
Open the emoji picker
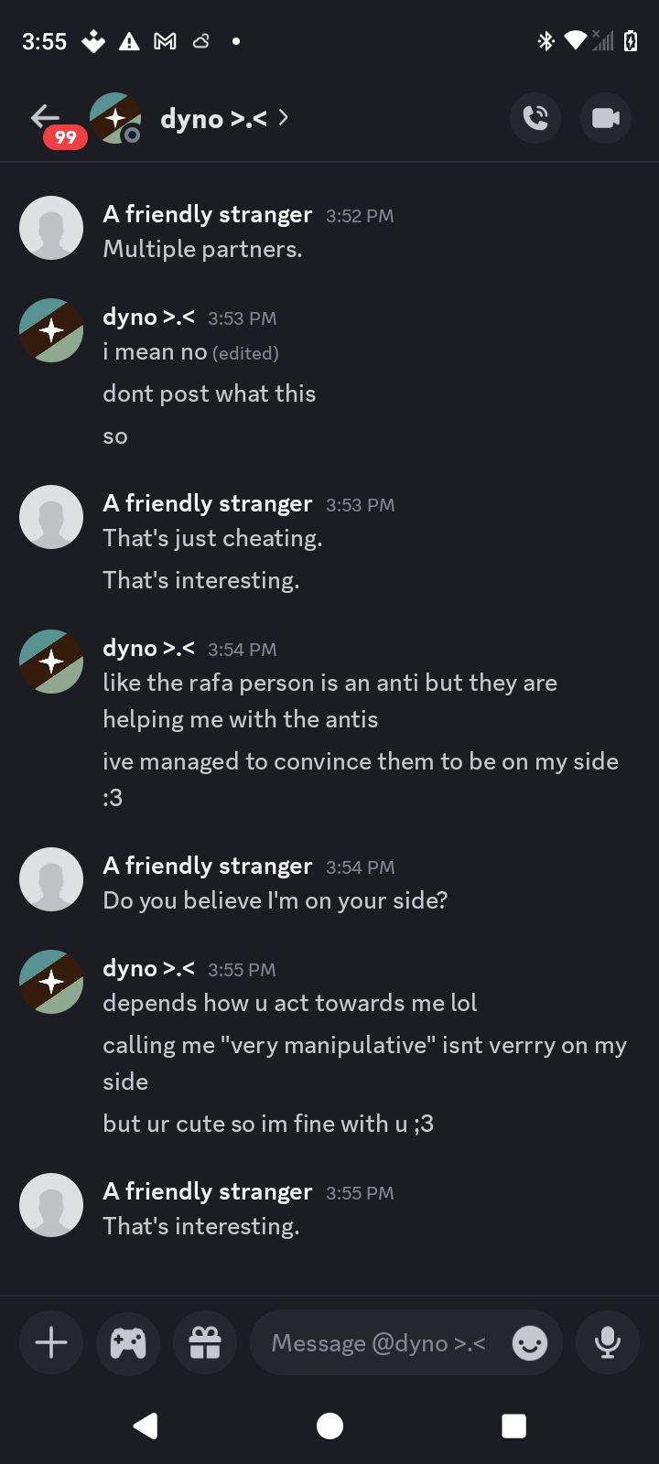coord(530,1342)
